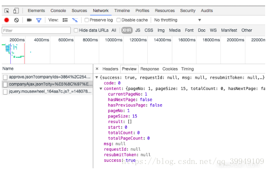The height and width of the screenshot is (170, 269).
Task: Close the request details pane
Action: (97, 69)
